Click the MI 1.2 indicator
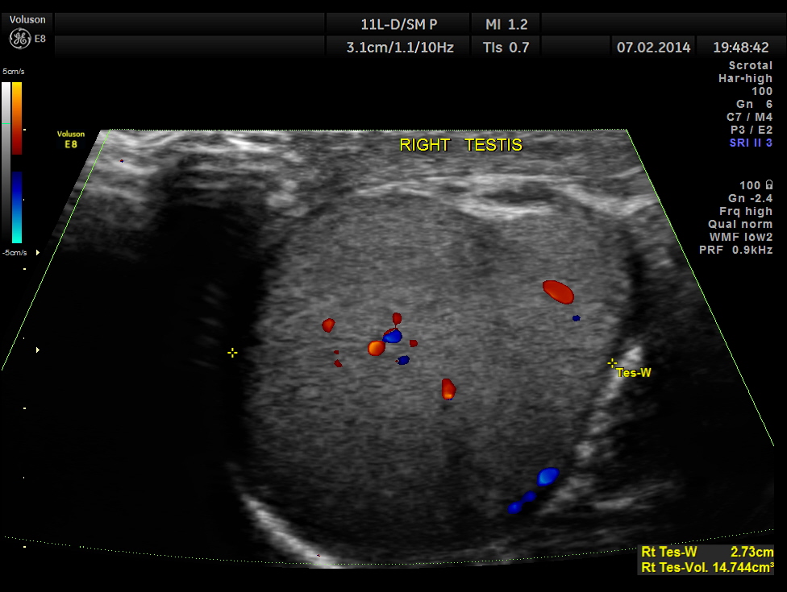The height and width of the screenshot is (592, 787). click(x=506, y=24)
